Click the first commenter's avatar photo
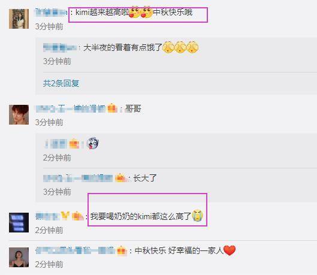The width and height of the screenshot is (317, 275). pyautogui.click(x=19, y=19)
